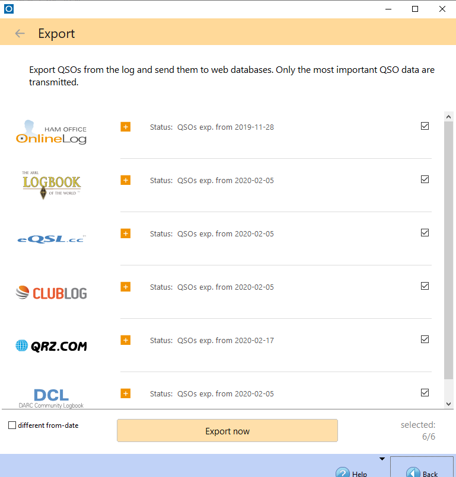The height and width of the screenshot is (477, 456).
Task: Click status text 'QSOs exp. from 2020-02-17'
Action: (225, 340)
